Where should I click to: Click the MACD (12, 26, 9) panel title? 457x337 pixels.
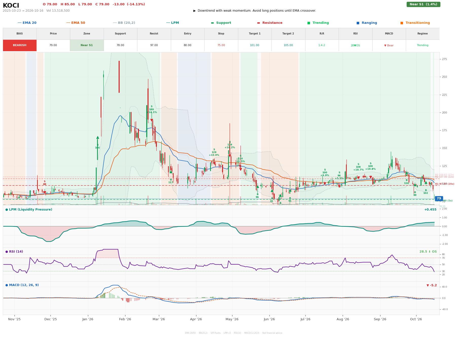[22, 285]
